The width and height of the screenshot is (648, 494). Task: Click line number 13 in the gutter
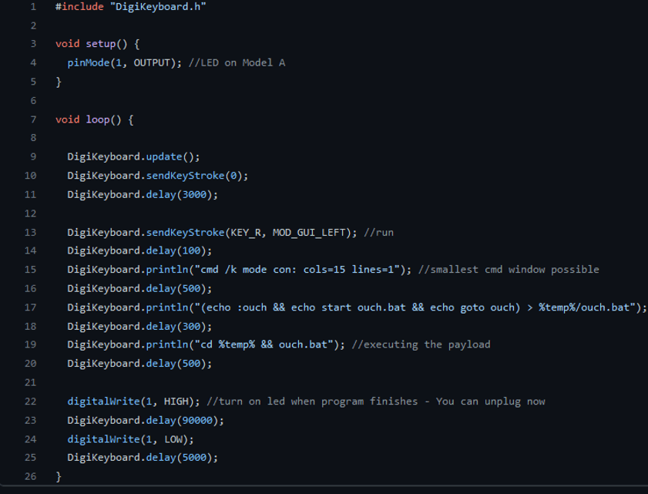point(30,232)
